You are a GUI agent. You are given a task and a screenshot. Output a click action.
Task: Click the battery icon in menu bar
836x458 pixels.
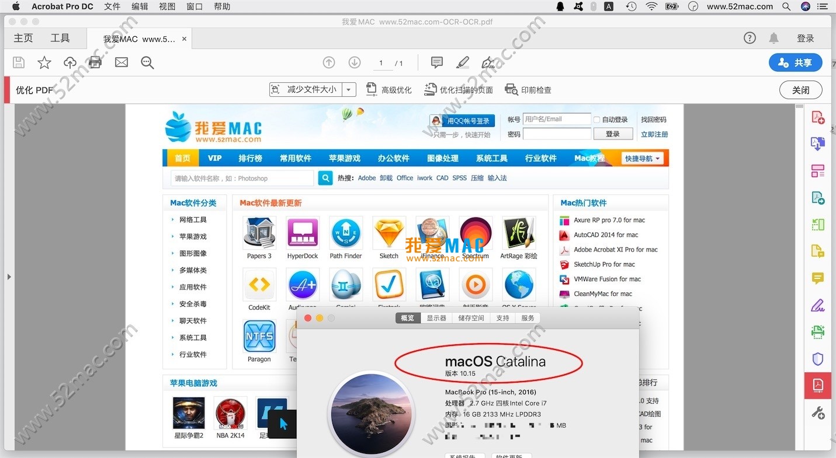(x=672, y=6)
